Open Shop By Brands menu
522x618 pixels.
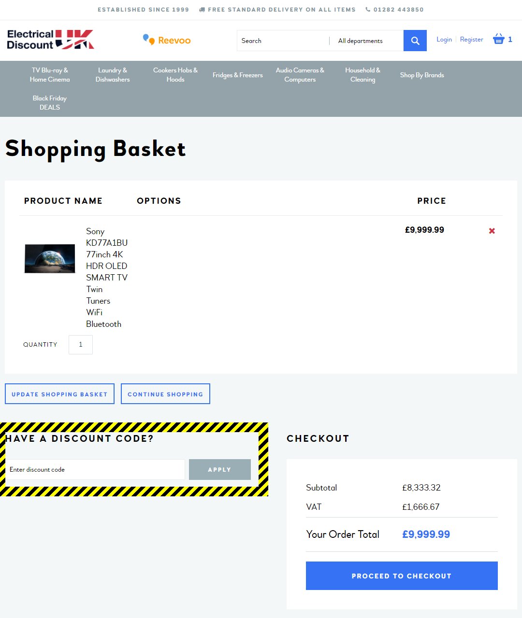point(422,75)
